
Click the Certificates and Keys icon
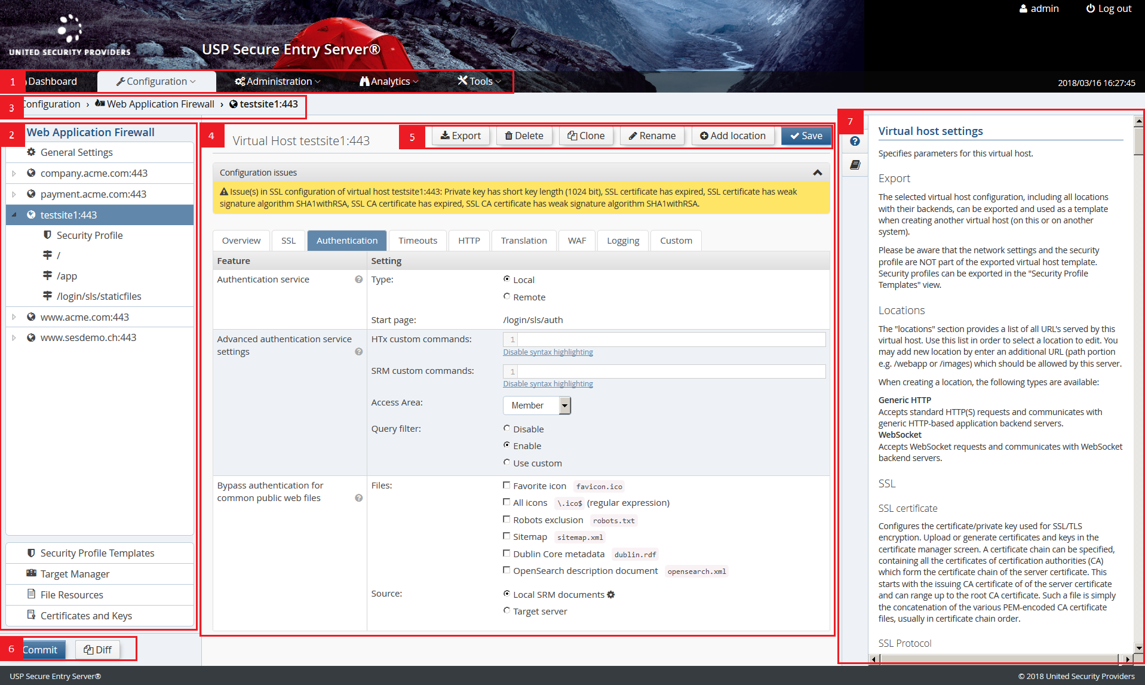point(32,615)
